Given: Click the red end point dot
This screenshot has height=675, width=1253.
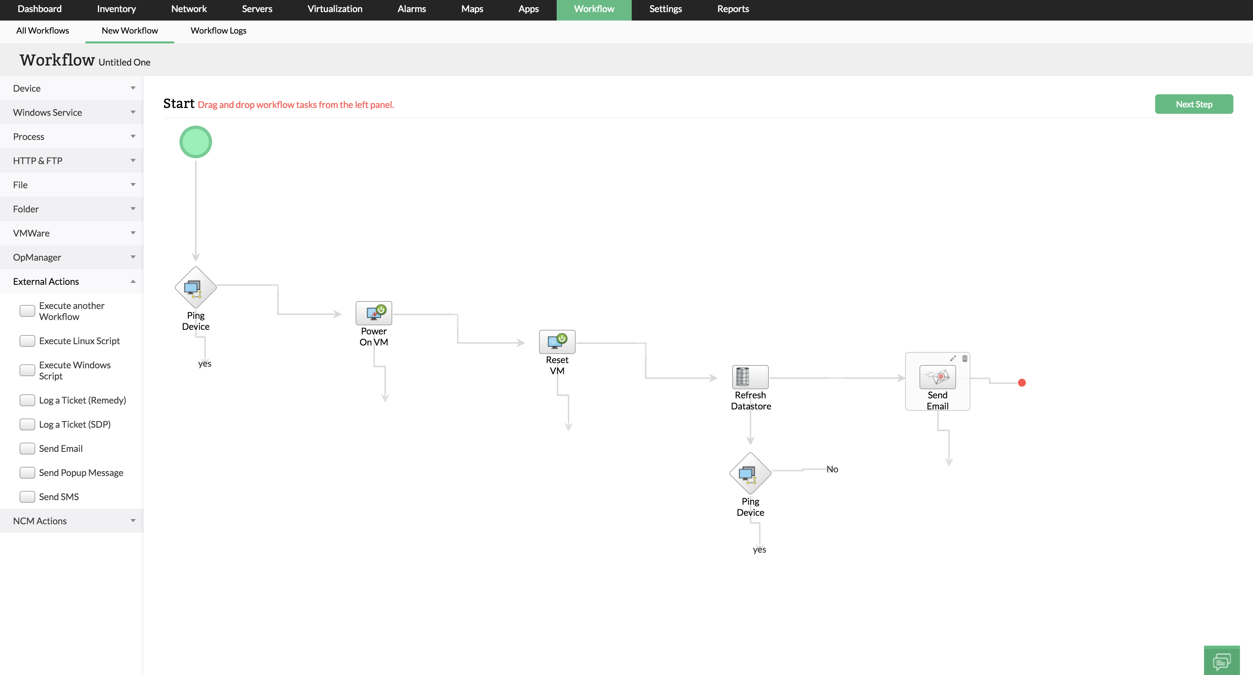Looking at the screenshot, I should pos(1021,383).
